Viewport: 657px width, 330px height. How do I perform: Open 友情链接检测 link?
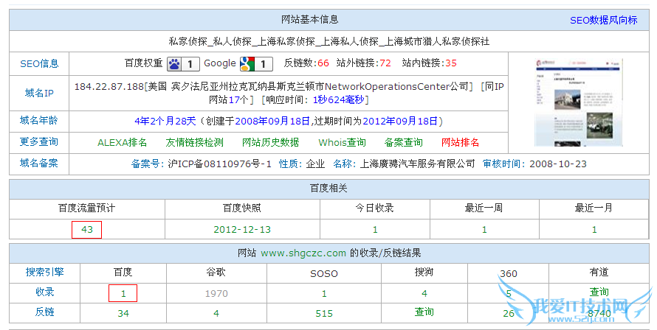[x=194, y=143]
